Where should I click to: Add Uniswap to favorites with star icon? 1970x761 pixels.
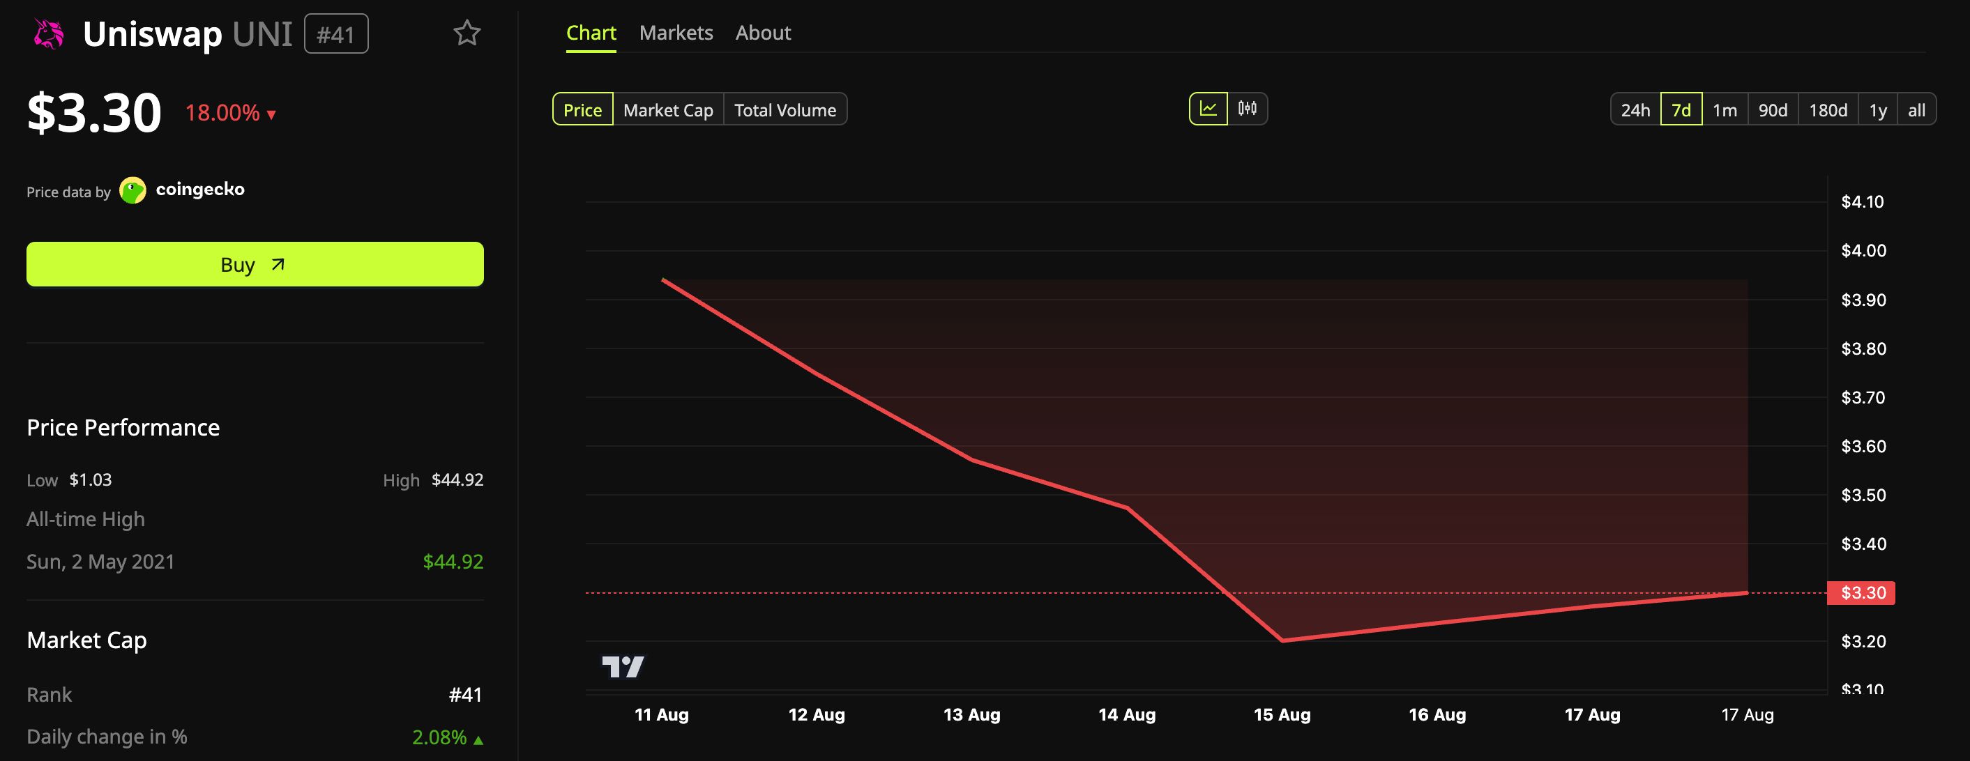tap(467, 33)
